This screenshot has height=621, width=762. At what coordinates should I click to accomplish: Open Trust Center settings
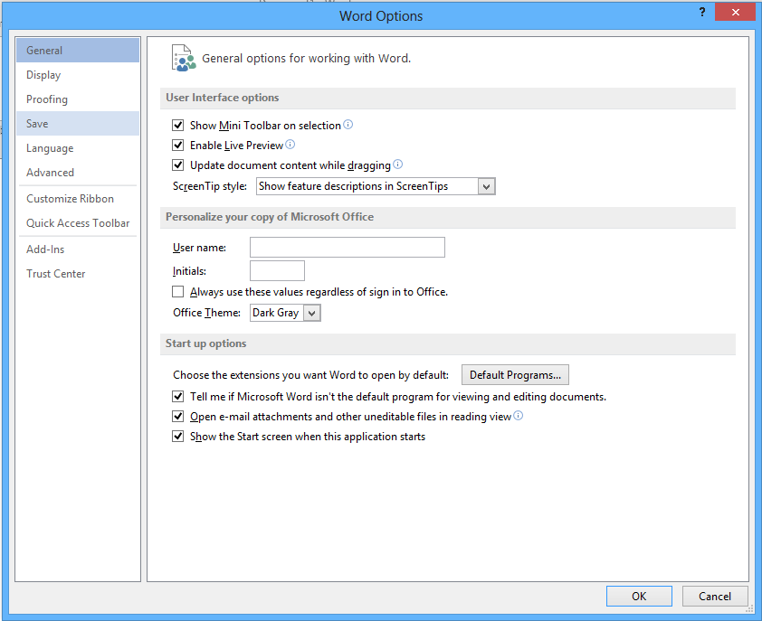coord(56,274)
